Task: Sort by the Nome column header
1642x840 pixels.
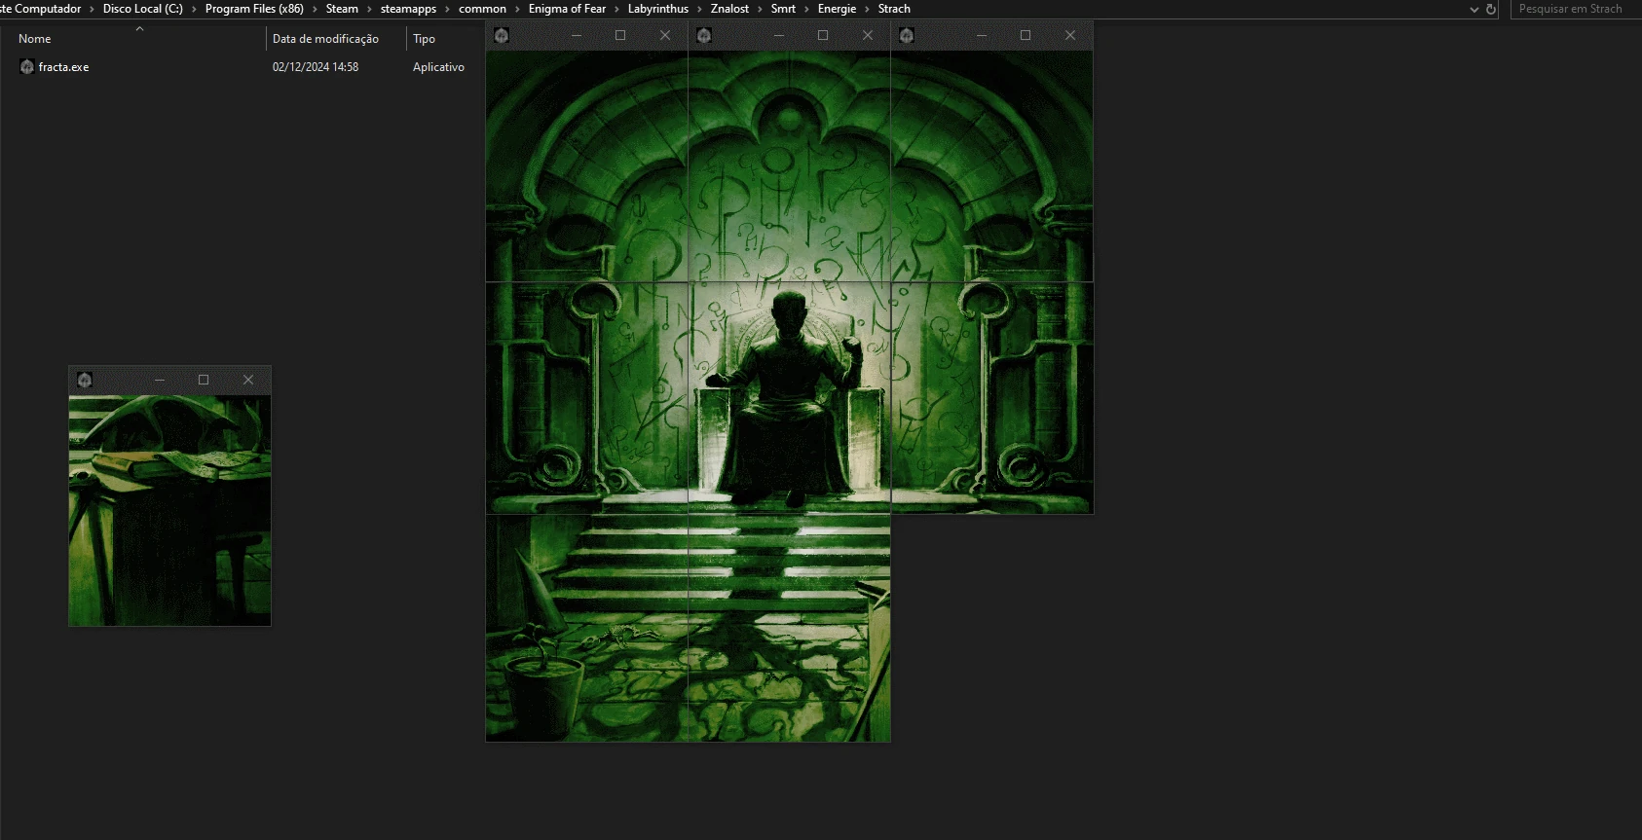Action: [x=35, y=39]
